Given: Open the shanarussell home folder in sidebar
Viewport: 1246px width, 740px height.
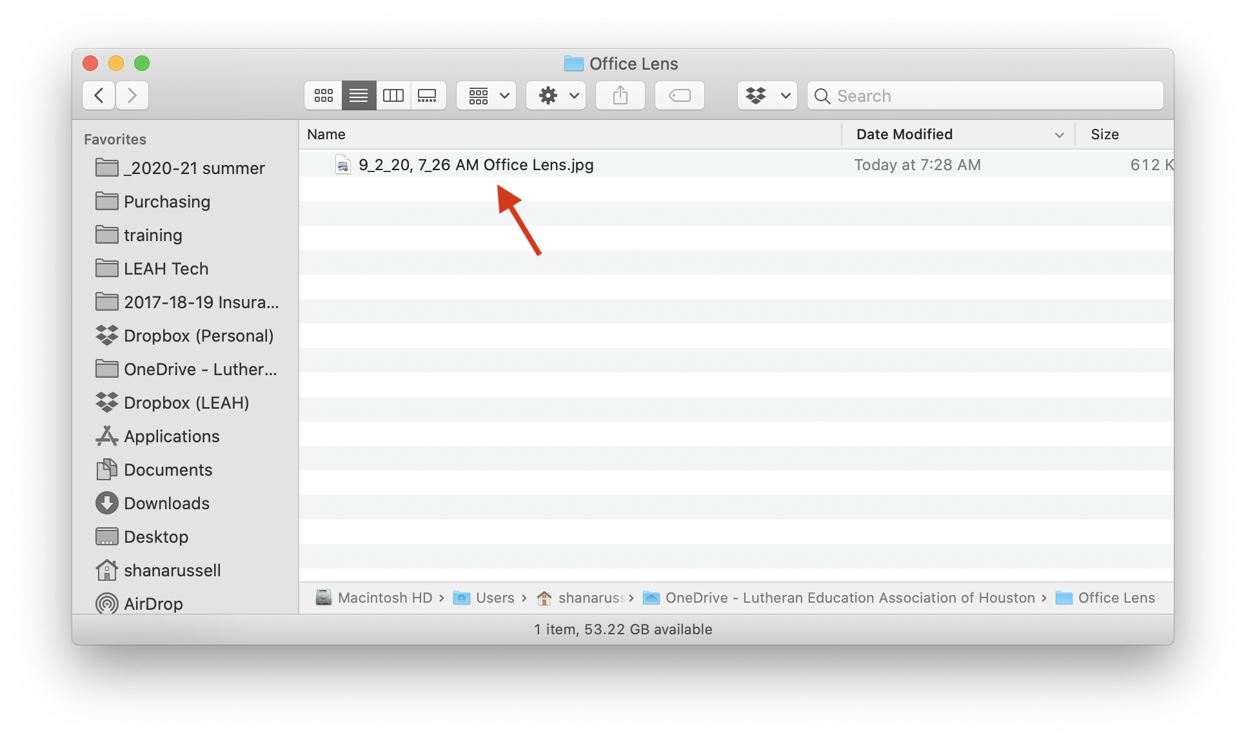Looking at the screenshot, I should [186, 570].
